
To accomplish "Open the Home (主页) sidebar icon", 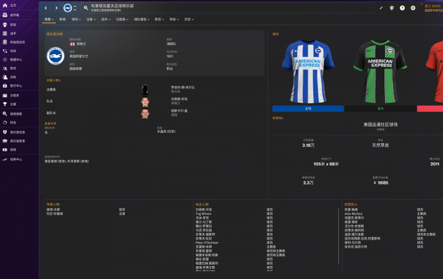I will [5, 6].
